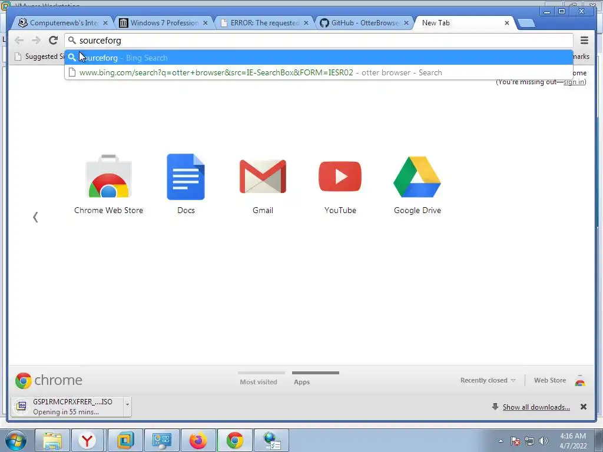
Task: Open the GSP1RMCPRXFRER ISO download item
Action: click(68, 407)
